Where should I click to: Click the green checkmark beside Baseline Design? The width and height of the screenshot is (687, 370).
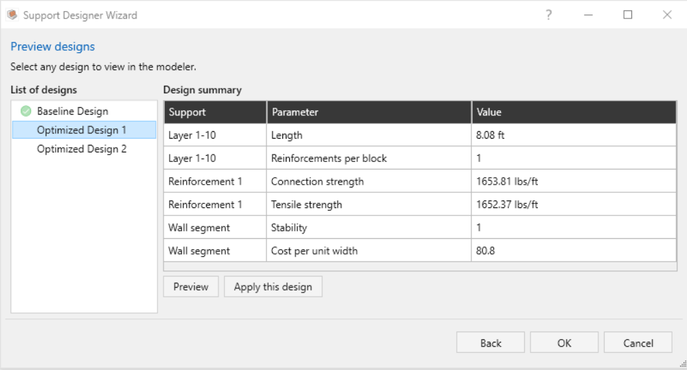click(26, 111)
